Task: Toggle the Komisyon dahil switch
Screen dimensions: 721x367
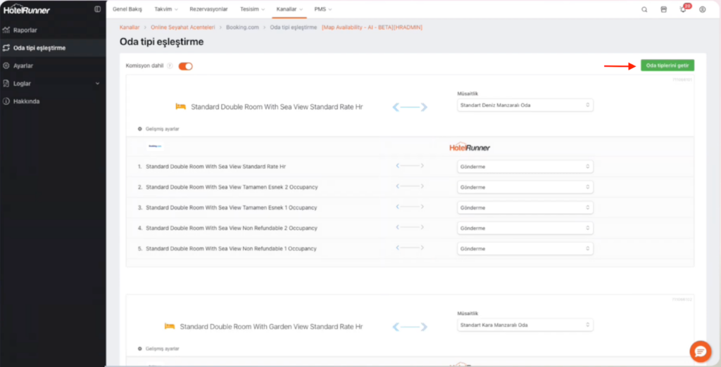Action: (x=185, y=66)
